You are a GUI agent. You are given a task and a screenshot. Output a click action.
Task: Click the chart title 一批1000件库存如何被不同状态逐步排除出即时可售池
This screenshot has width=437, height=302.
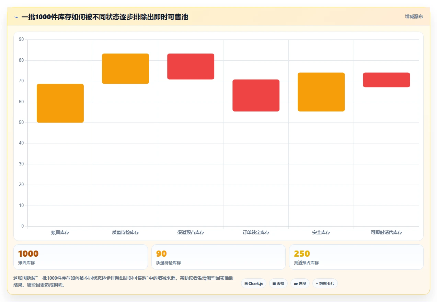tap(105, 17)
